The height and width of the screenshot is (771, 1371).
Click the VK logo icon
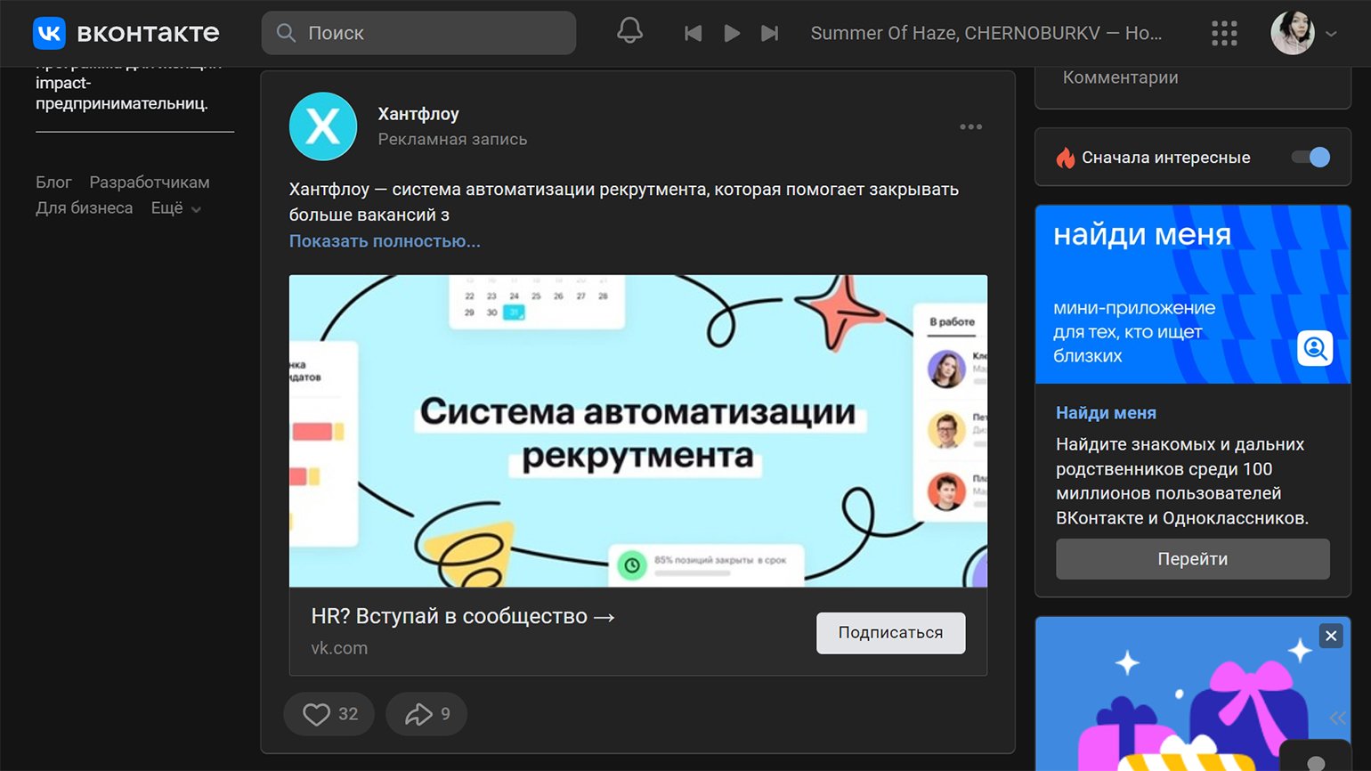point(49,33)
